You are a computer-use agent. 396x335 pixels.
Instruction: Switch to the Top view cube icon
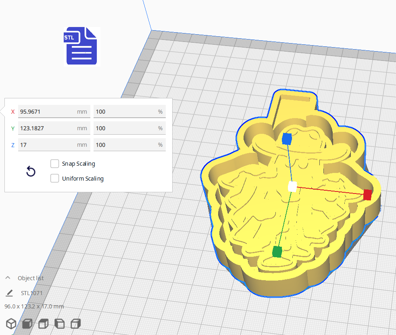click(x=43, y=323)
